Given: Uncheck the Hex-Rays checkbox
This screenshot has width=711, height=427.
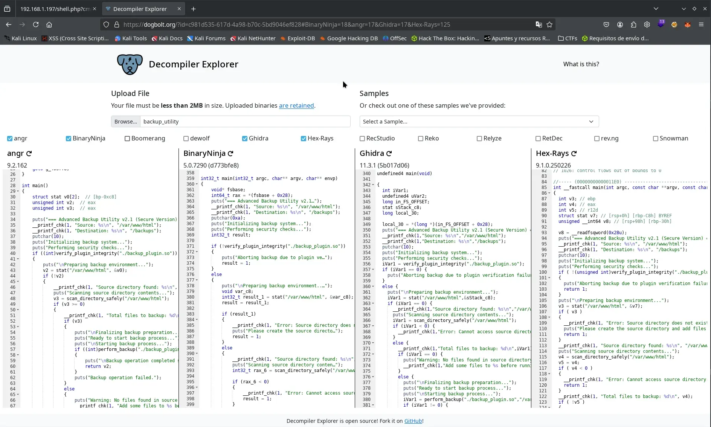Looking at the screenshot, I should 304,139.
